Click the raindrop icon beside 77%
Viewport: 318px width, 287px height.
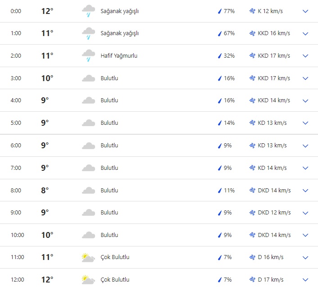(x=220, y=11)
